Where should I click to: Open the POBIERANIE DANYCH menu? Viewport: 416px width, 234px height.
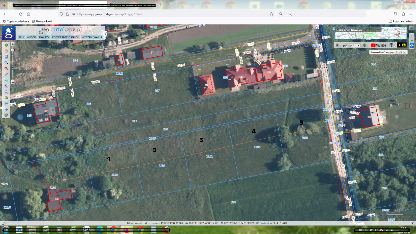tap(66, 37)
